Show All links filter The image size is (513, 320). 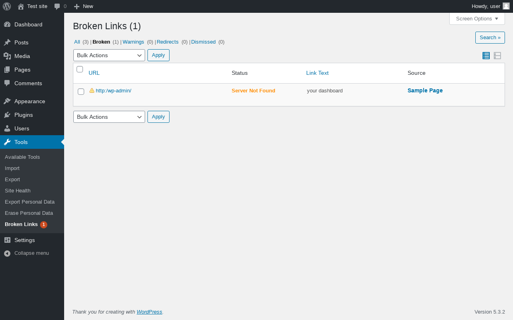(x=77, y=42)
